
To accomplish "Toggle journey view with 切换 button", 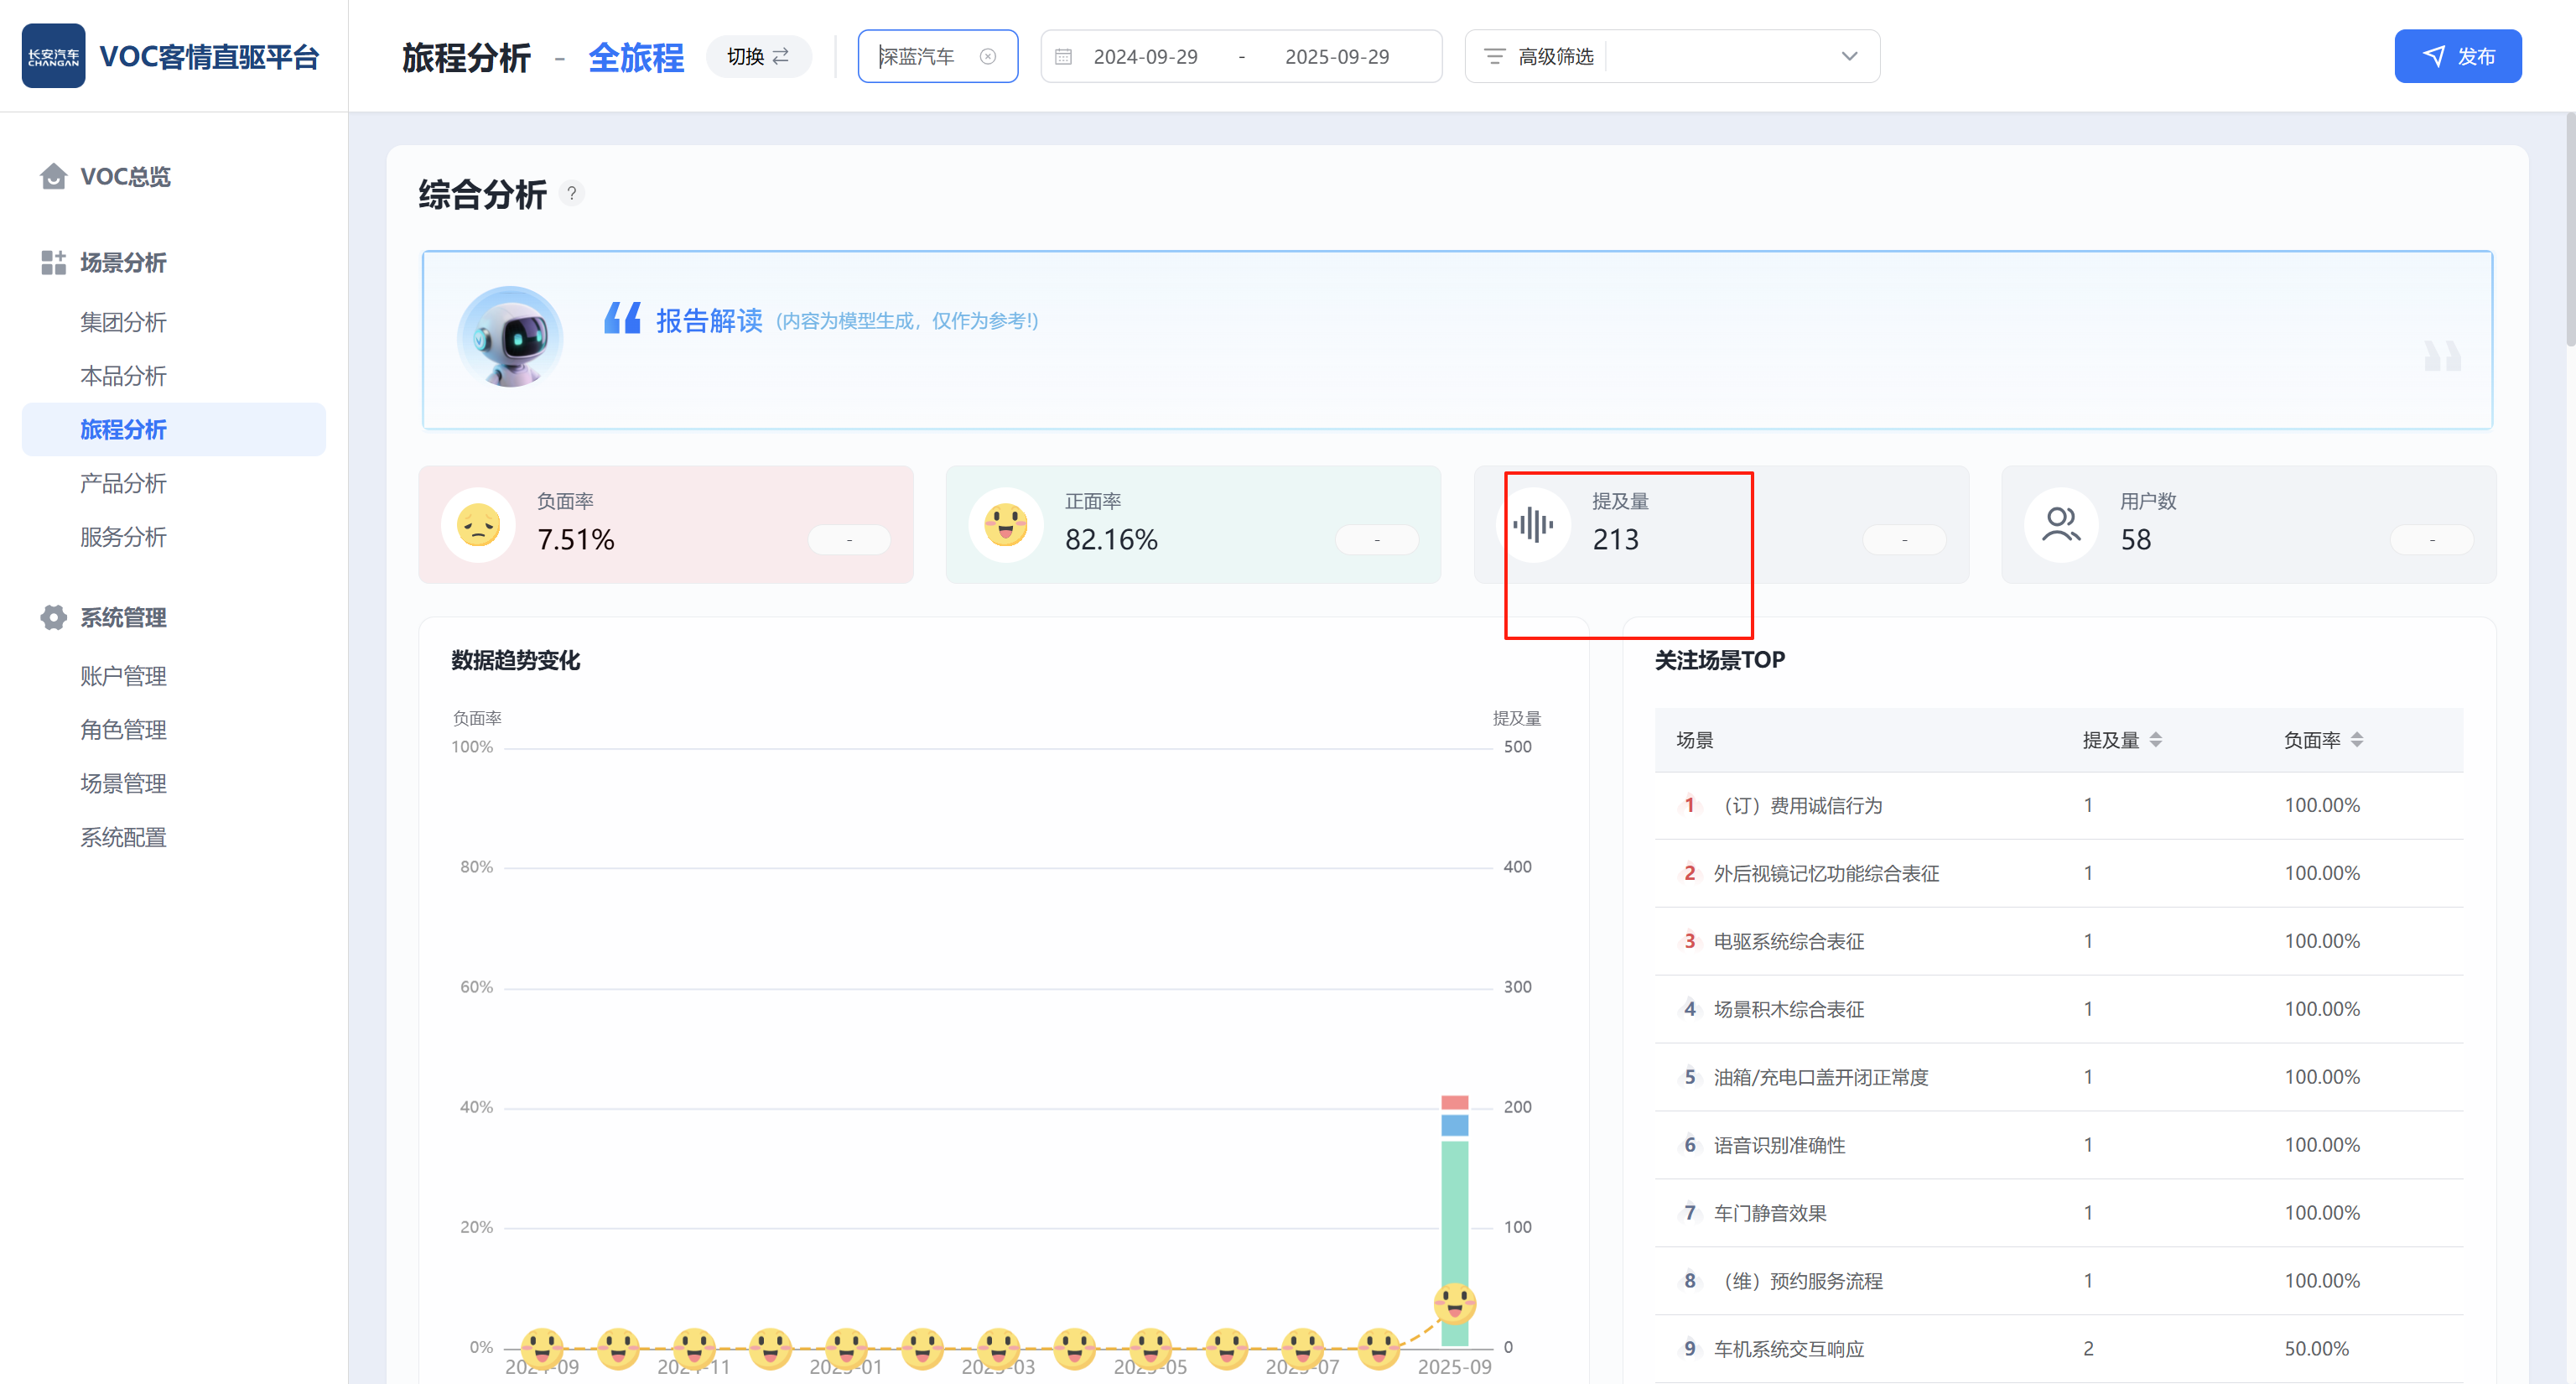I will (758, 57).
